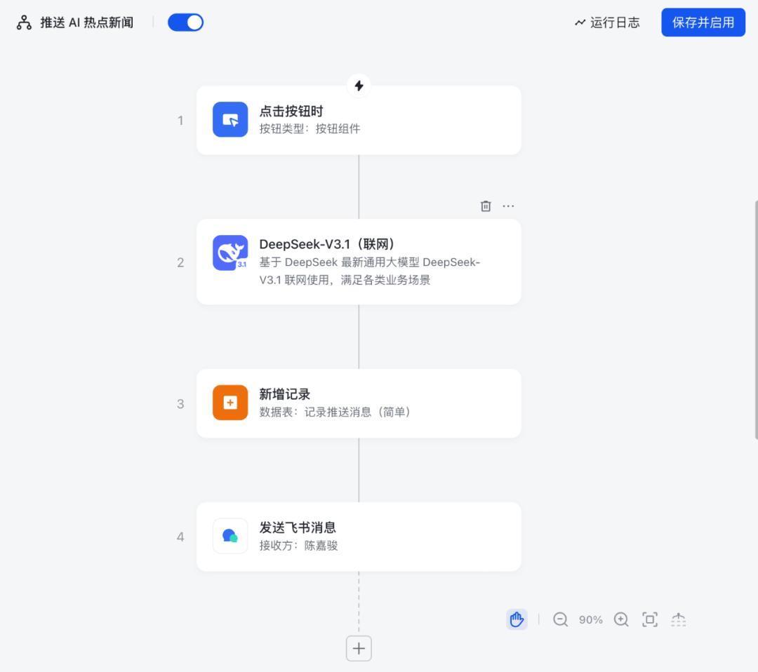The width and height of the screenshot is (758, 672).
Task: Select the 点击按钮时 trigger icon
Action: [230, 120]
